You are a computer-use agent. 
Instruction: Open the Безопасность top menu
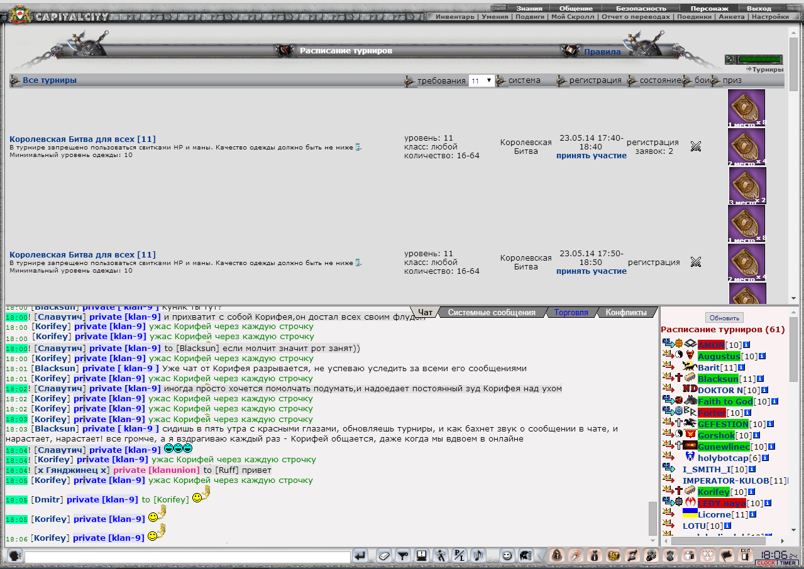[641, 9]
